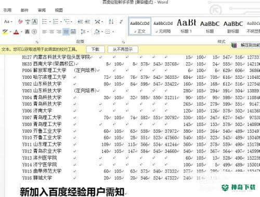The width and height of the screenshot is (260, 197).
Task: Select the Enclose Characters circle icon
Action: [x=34, y=32]
